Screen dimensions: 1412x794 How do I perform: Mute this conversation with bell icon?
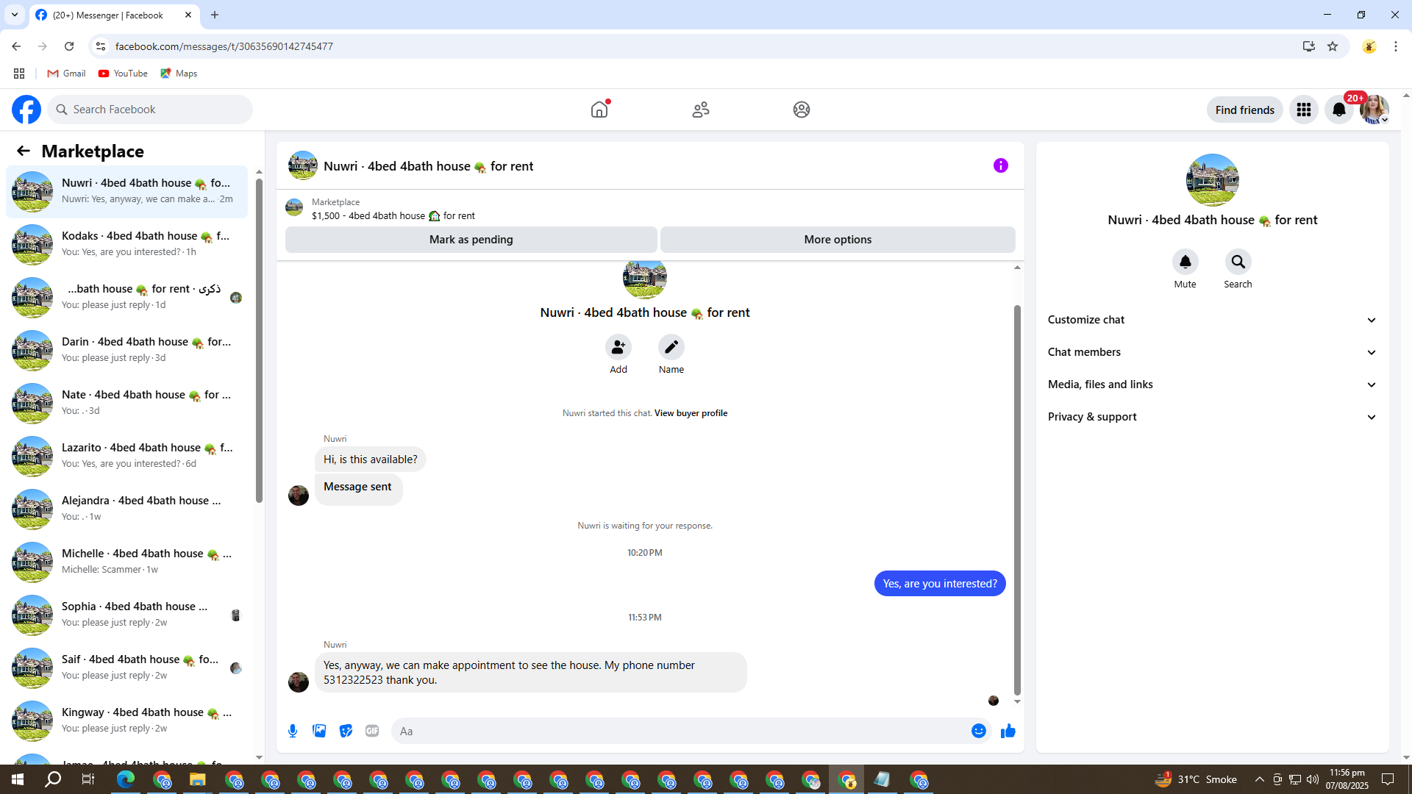[1185, 262]
